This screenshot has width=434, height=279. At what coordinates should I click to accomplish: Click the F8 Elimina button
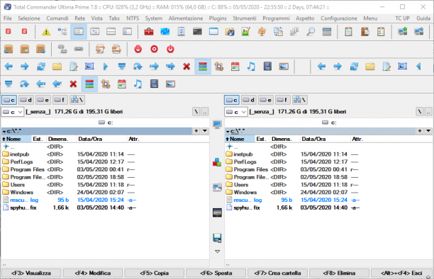coord(339,273)
